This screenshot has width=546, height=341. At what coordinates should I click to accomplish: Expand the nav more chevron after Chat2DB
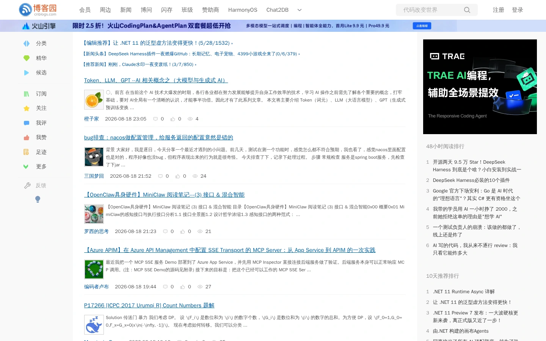[x=300, y=10]
